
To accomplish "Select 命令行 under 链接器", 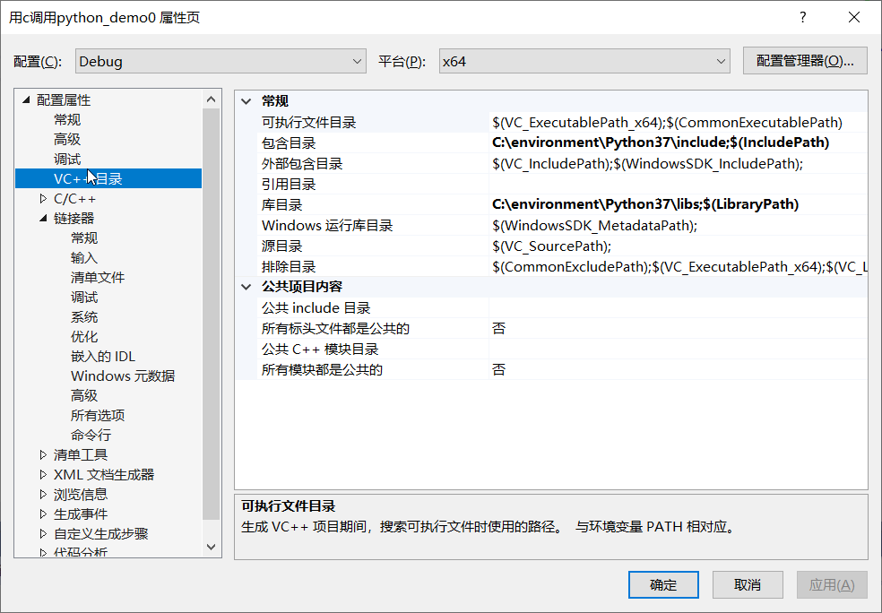I will pos(91,436).
